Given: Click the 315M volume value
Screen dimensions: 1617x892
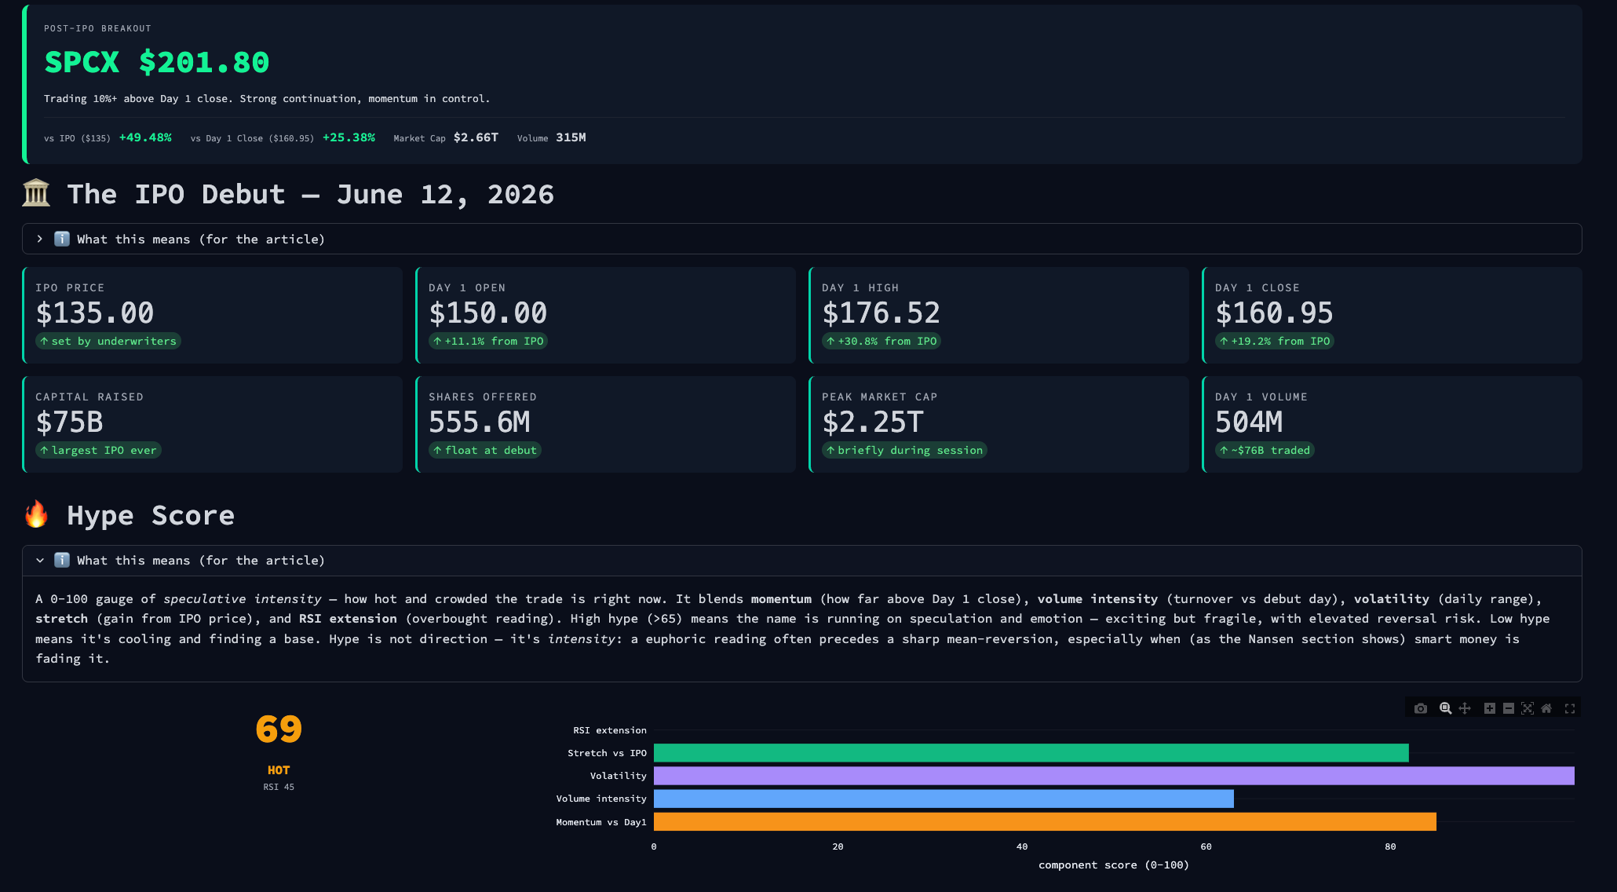Looking at the screenshot, I should (571, 137).
